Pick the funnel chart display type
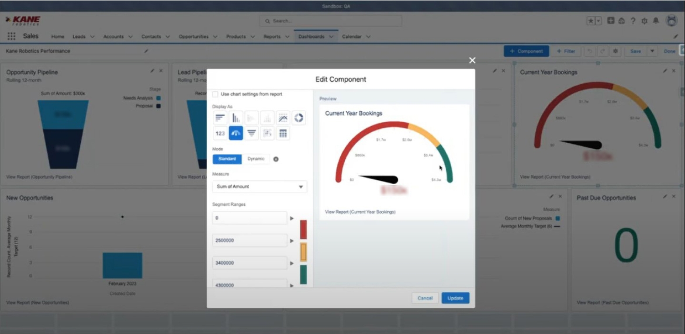 [252, 133]
